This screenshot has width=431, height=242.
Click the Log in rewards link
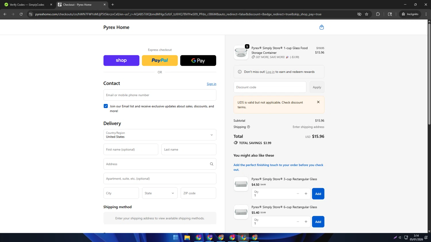click(x=270, y=72)
